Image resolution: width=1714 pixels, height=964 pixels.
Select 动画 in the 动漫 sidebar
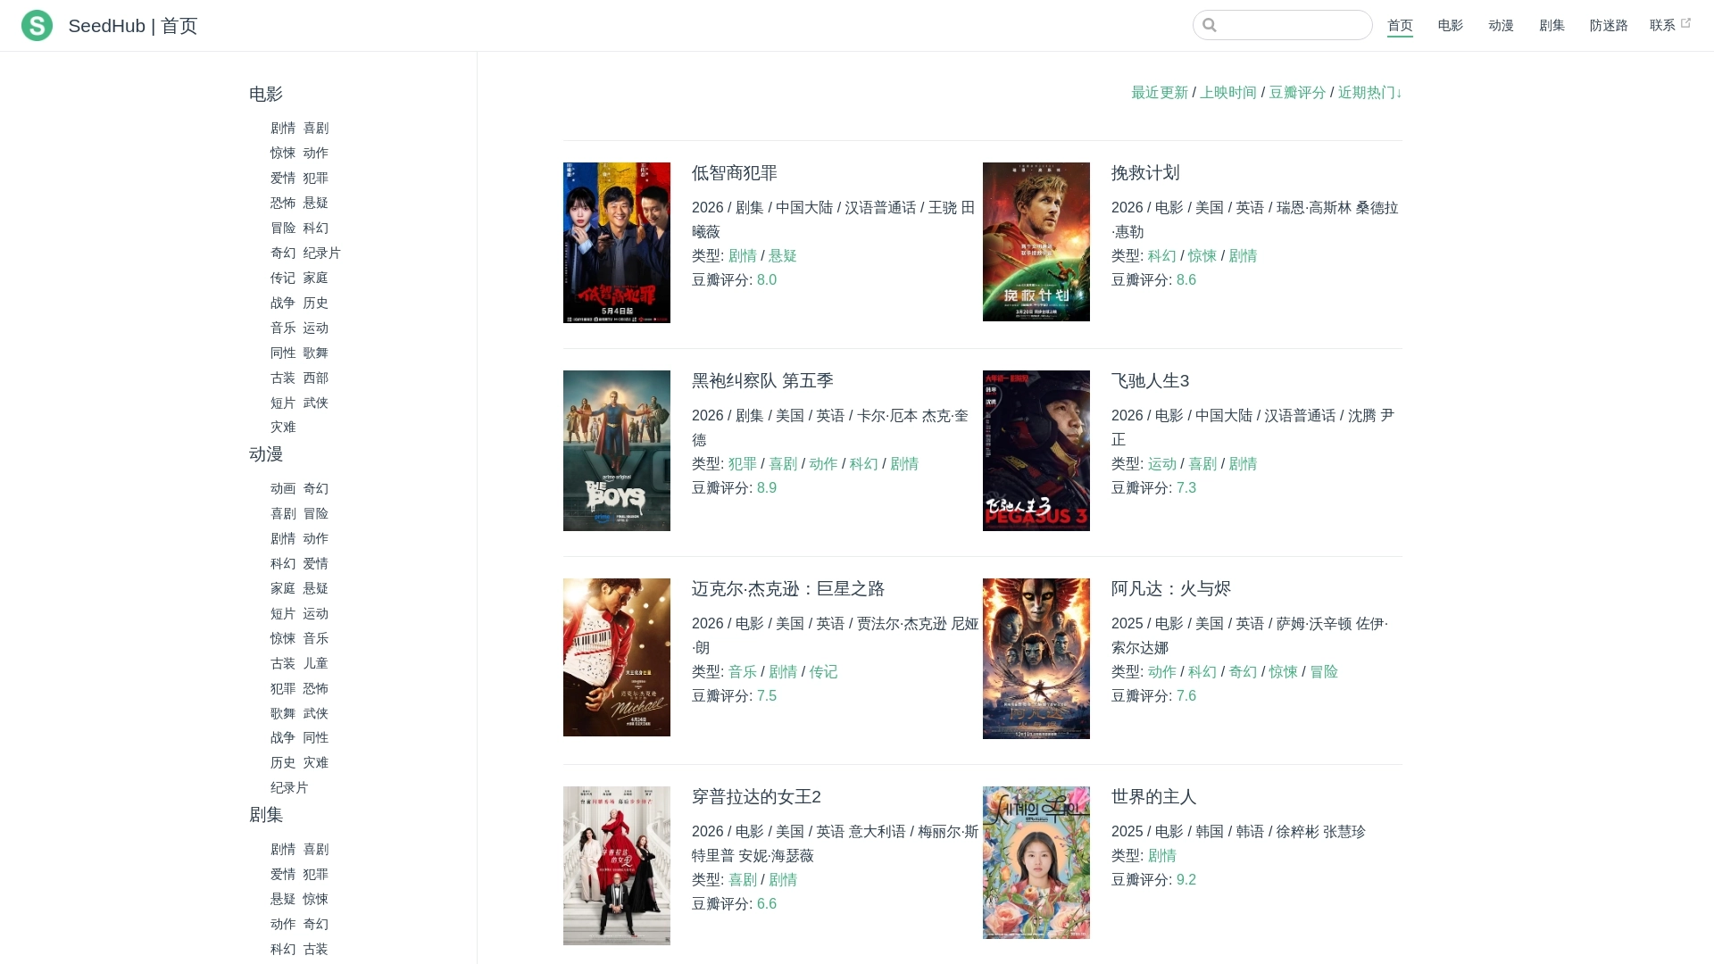[x=283, y=489]
